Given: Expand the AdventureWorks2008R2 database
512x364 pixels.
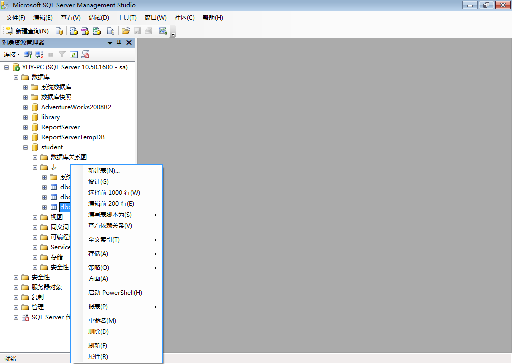Looking at the screenshot, I should tap(26, 107).
